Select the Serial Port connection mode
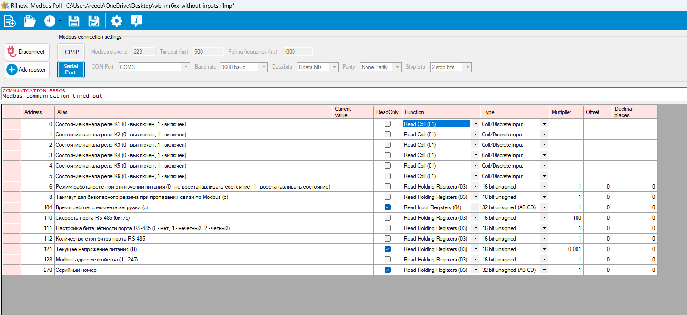The width and height of the screenshot is (687, 315). coord(71,70)
